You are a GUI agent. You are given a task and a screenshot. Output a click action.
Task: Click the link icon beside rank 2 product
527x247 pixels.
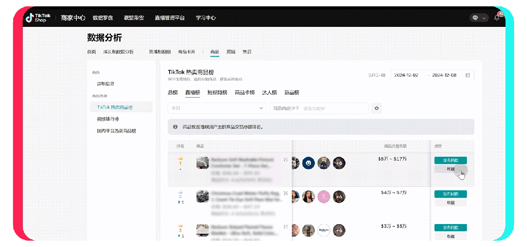coord(285,193)
